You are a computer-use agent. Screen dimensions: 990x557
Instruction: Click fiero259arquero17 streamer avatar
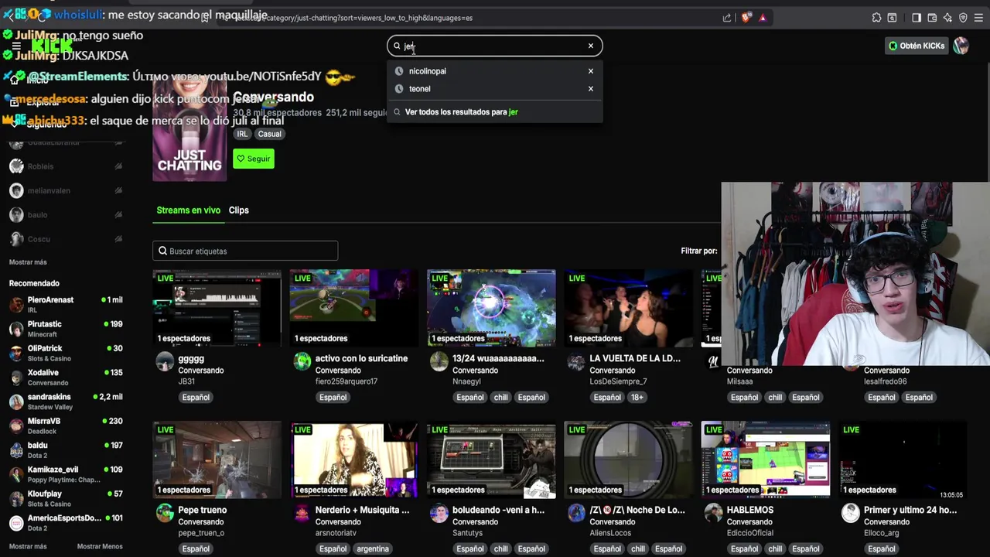pos(302,362)
